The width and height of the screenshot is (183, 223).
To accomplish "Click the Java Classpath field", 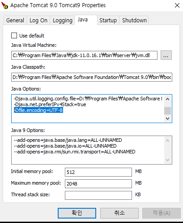I will [x=92, y=77].
